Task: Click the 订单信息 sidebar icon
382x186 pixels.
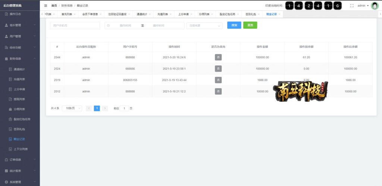Action: pos(7,160)
